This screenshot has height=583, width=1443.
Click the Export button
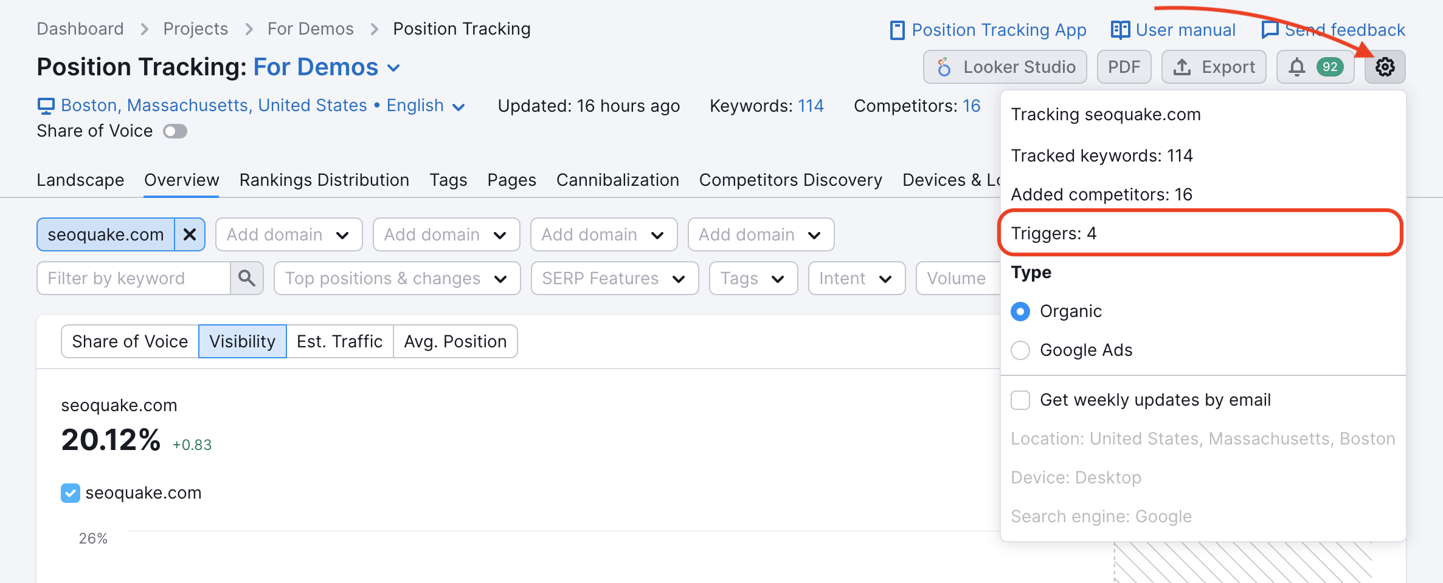[1214, 67]
